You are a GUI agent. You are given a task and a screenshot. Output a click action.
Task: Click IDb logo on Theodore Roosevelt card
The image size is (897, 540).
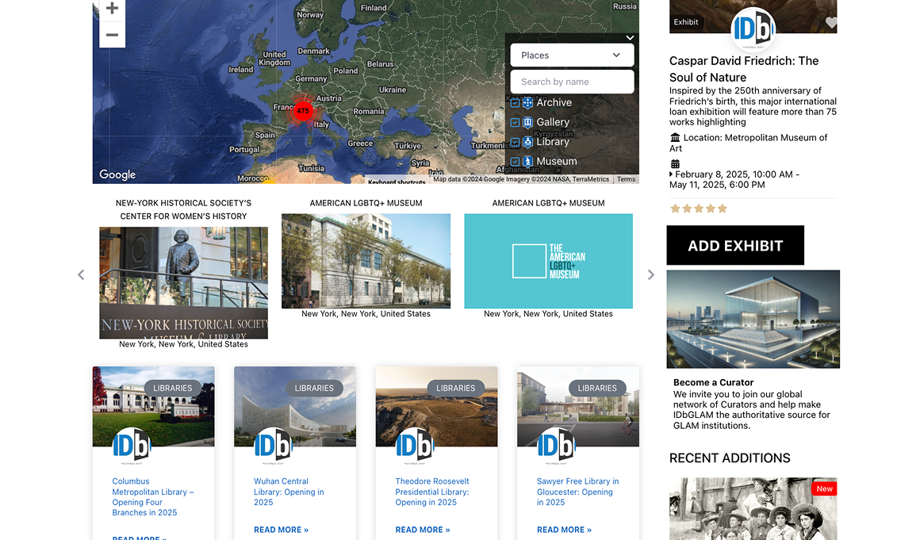(x=415, y=446)
